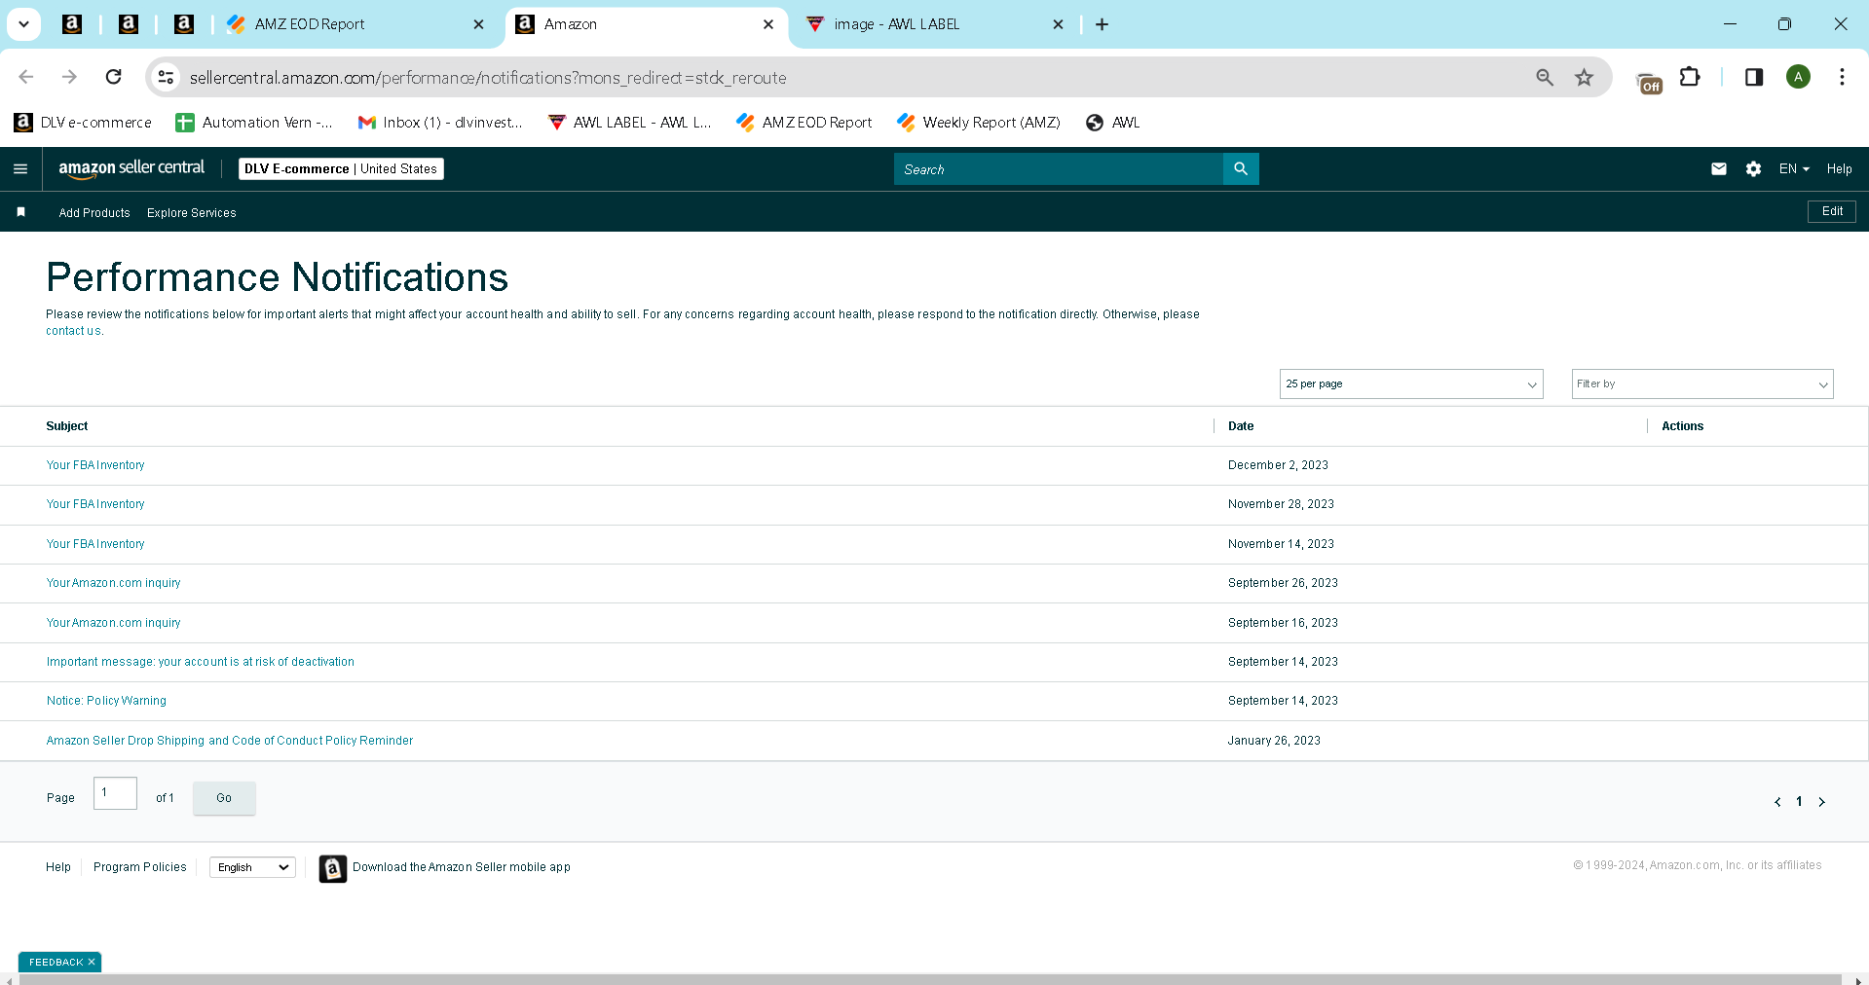Image resolution: width=1869 pixels, height=985 pixels.
Task: Select the second pinned Amazon tab
Action: pos(129,24)
